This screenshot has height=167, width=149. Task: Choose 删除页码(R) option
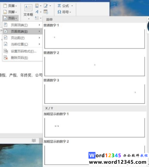click(22, 58)
